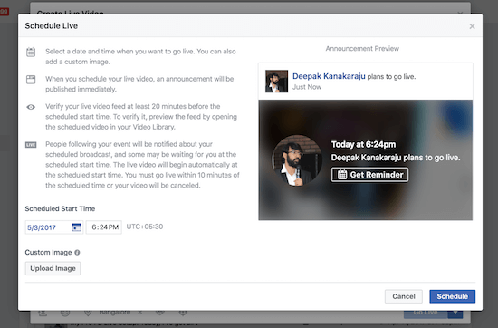Screen dimensions: 498x328
Task: Click the small profile picture thumbnail
Action: click(x=277, y=82)
